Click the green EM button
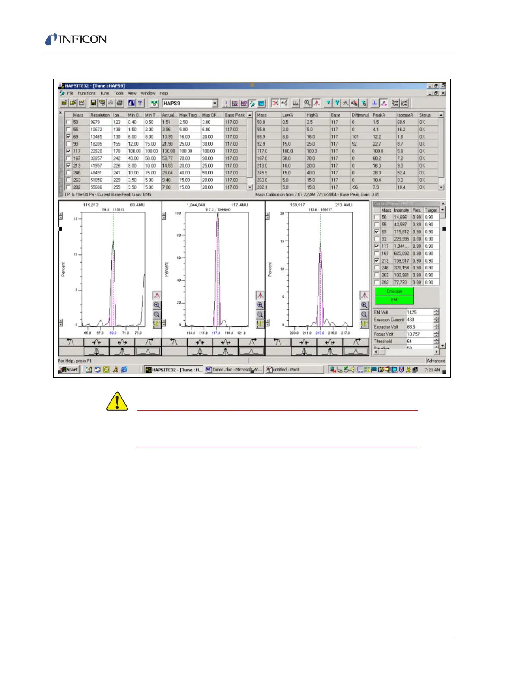Image resolution: width=528 pixels, height=684 pixels. pyautogui.click(x=394, y=300)
